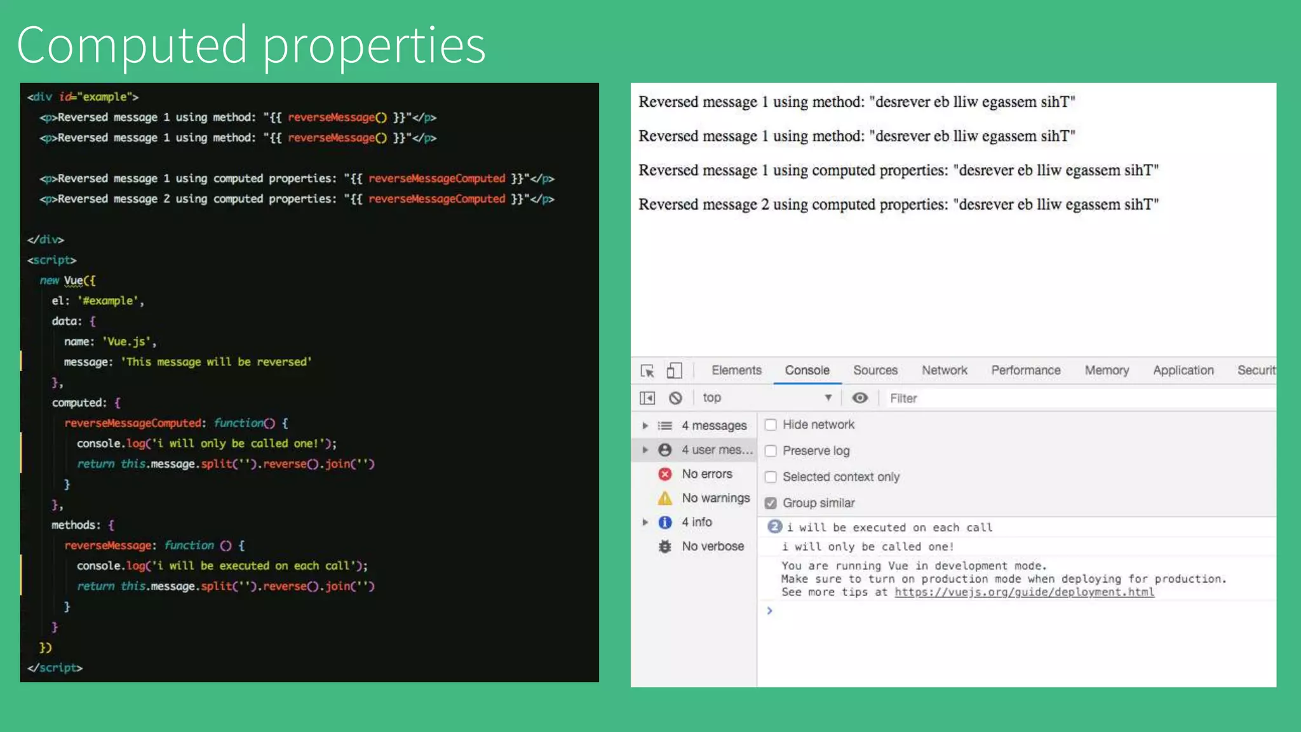The height and width of the screenshot is (732, 1301).
Task: Click code line name: 'Vue.js'
Action: pos(110,341)
